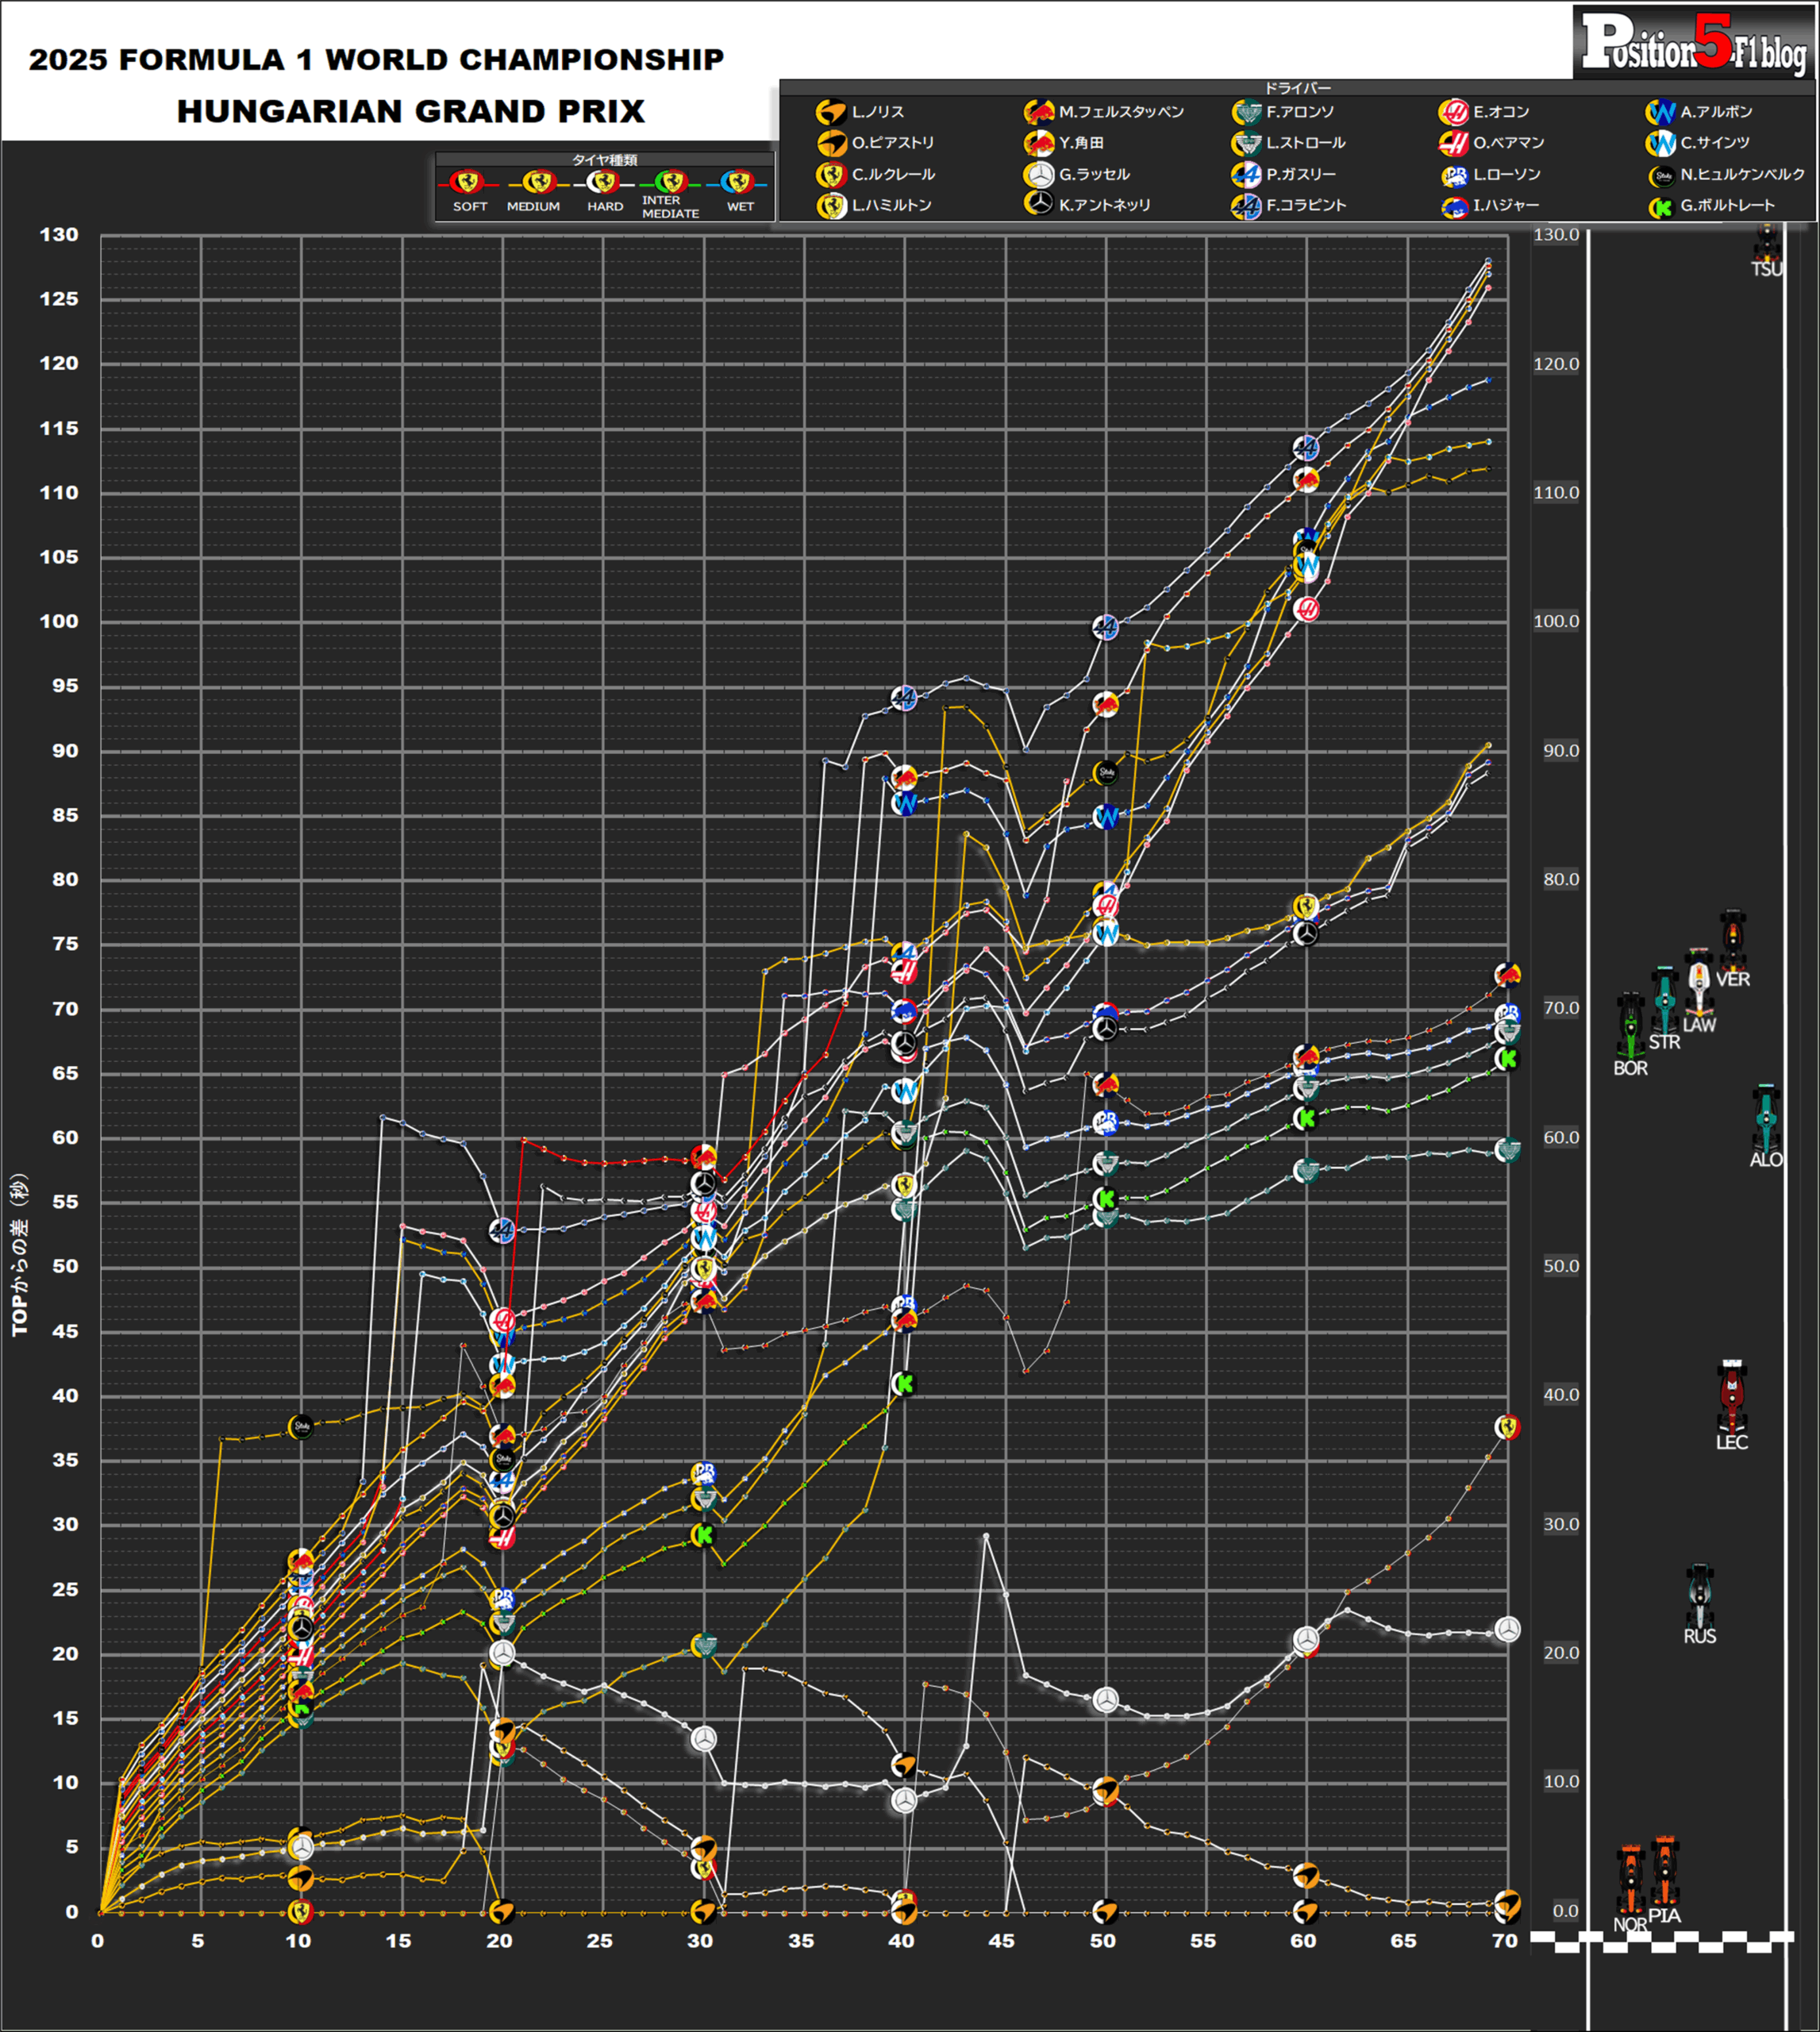Screen dimensions: 1820x2032
Task: Select the I.ハジャー Racing Bulls legend icon
Action: click(x=1454, y=206)
